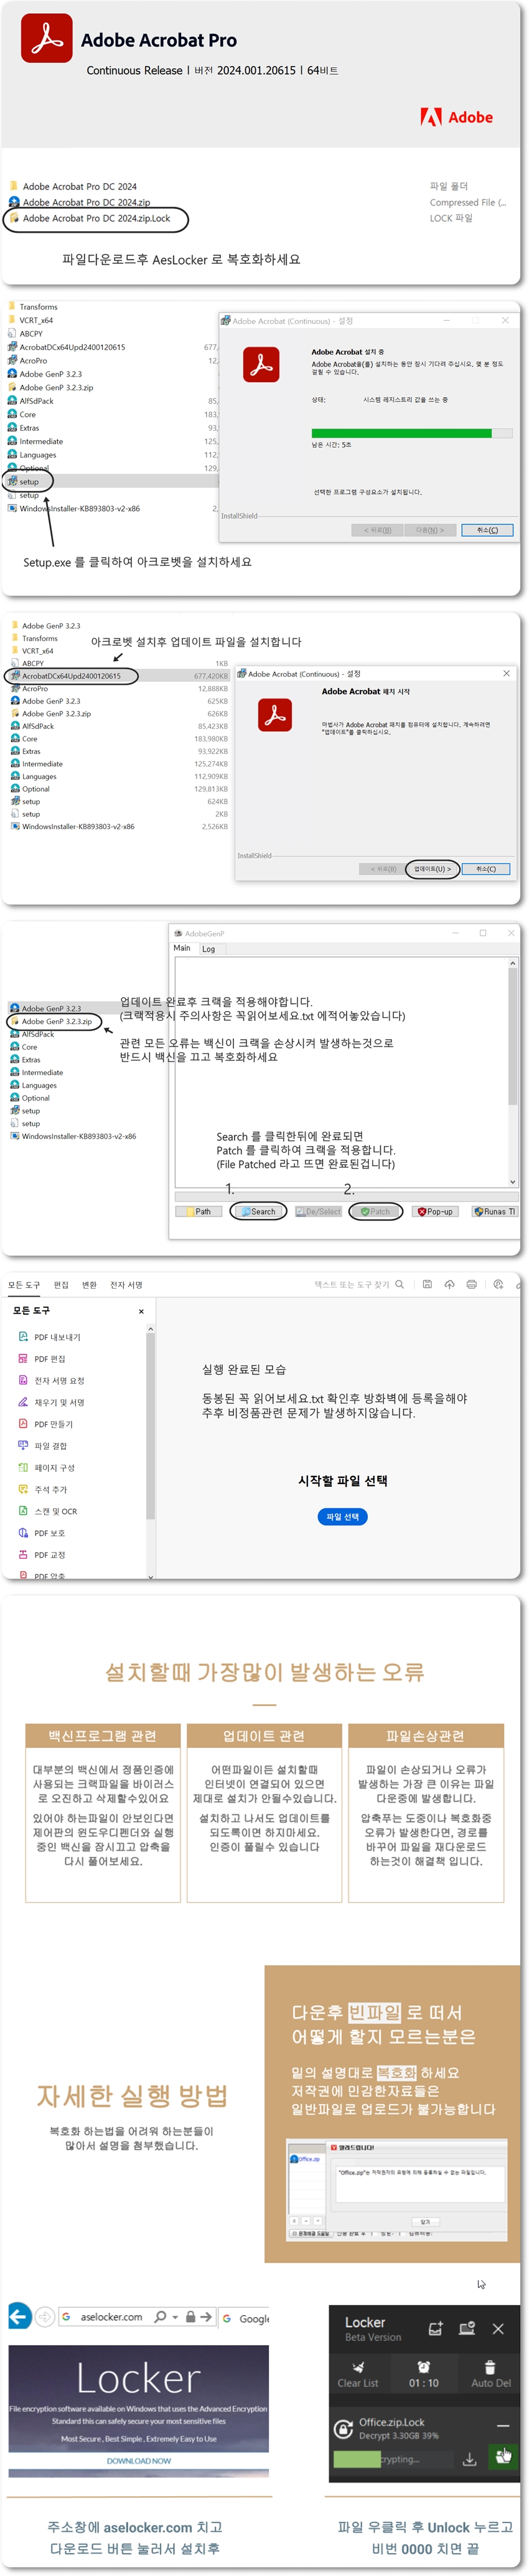The width and height of the screenshot is (529, 2576).
Task: Close the 모든 도구 panel
Action: tap(141, 1311)
